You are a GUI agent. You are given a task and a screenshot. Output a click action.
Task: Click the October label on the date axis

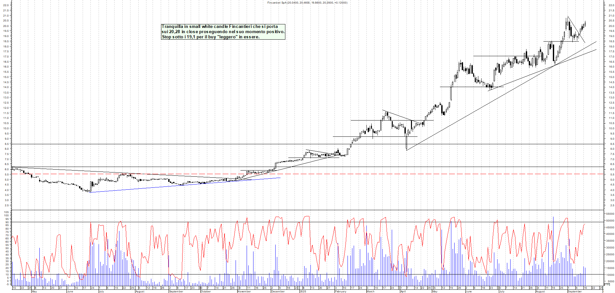(206, 291)
